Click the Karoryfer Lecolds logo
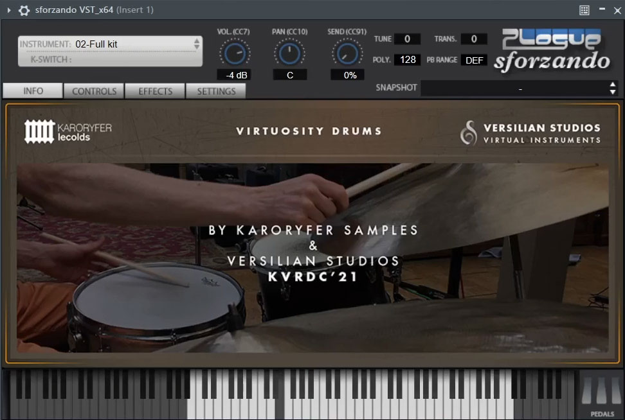Viewport: 625px width, 420px height. [68, 132]
